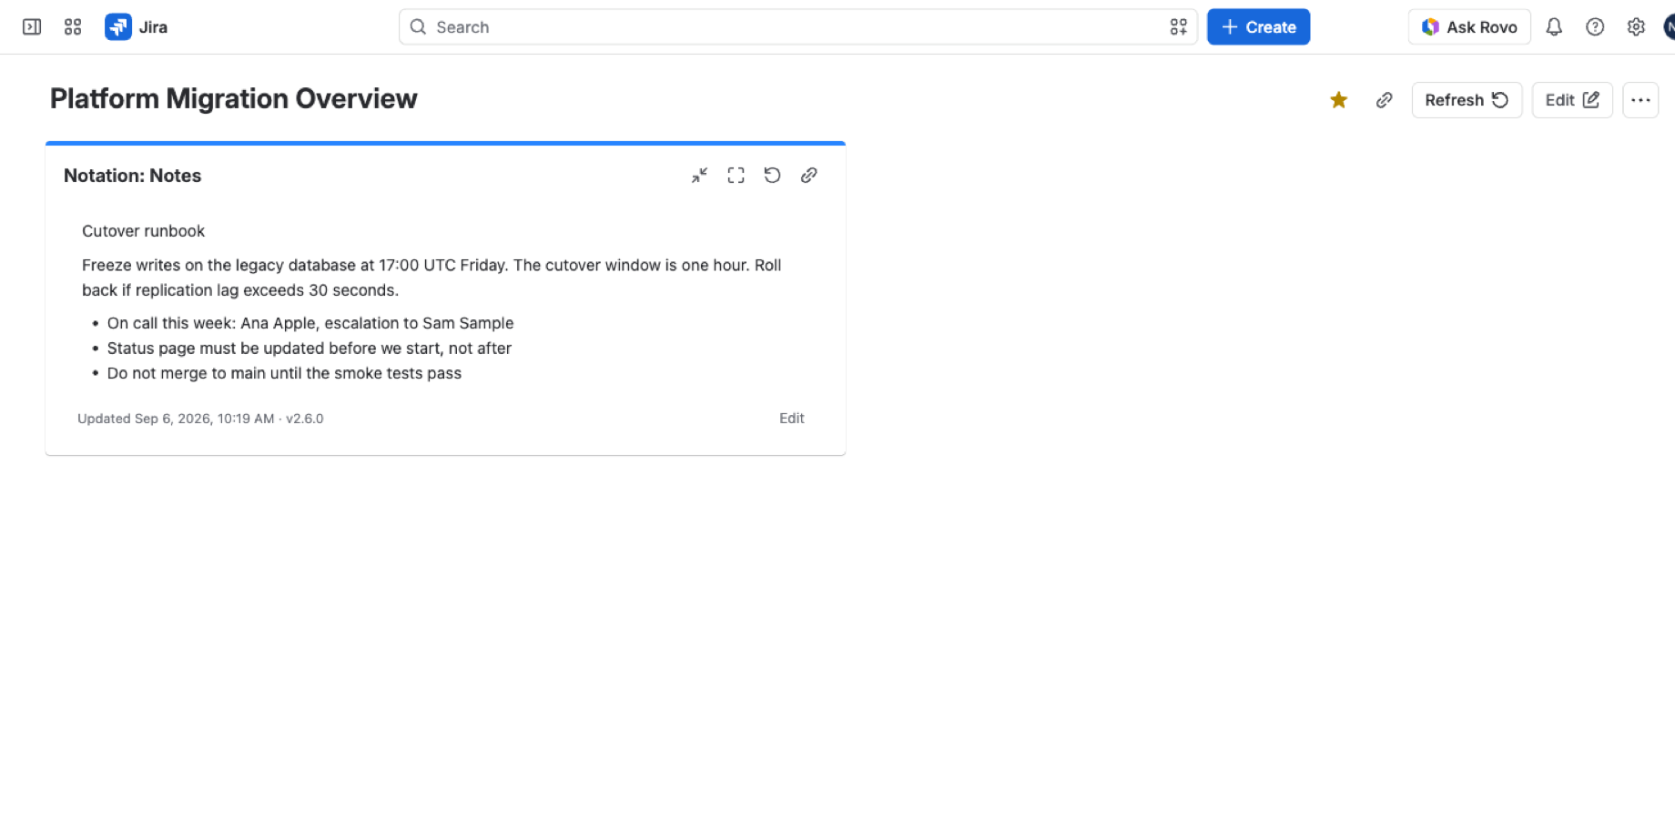The image size is (1675, 819).
Task: Open notifications bell
Action: tap(1554, 27)
